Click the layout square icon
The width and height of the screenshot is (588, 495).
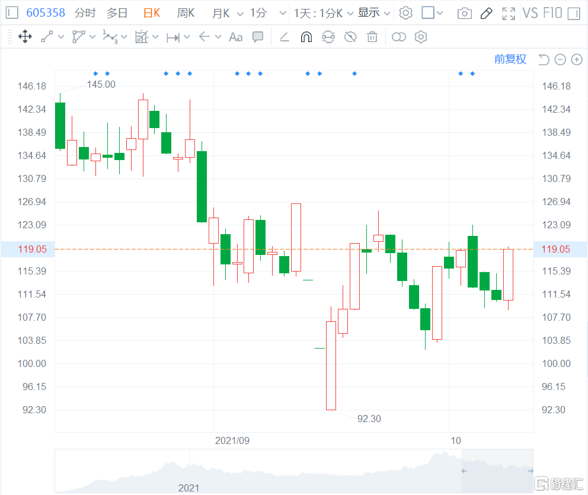coord(428,13)
